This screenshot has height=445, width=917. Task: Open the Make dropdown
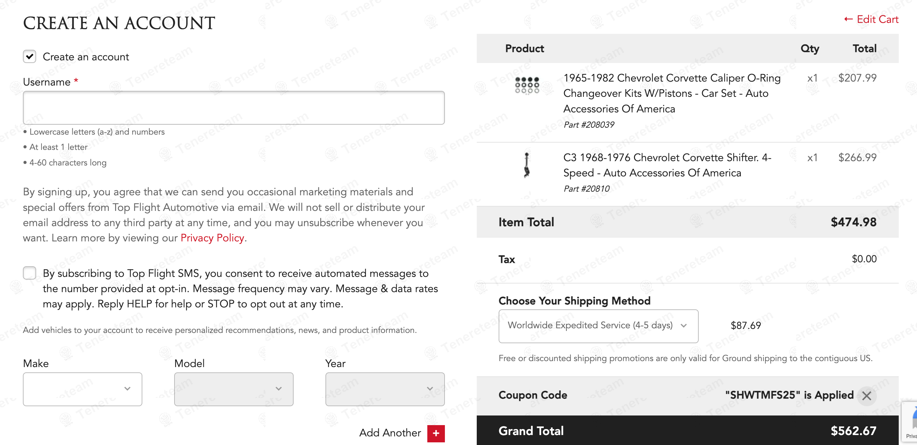point(82,389)
